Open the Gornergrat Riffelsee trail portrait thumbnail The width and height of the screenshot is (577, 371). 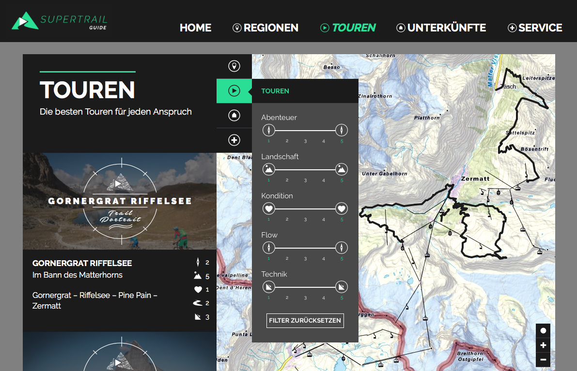120,201
